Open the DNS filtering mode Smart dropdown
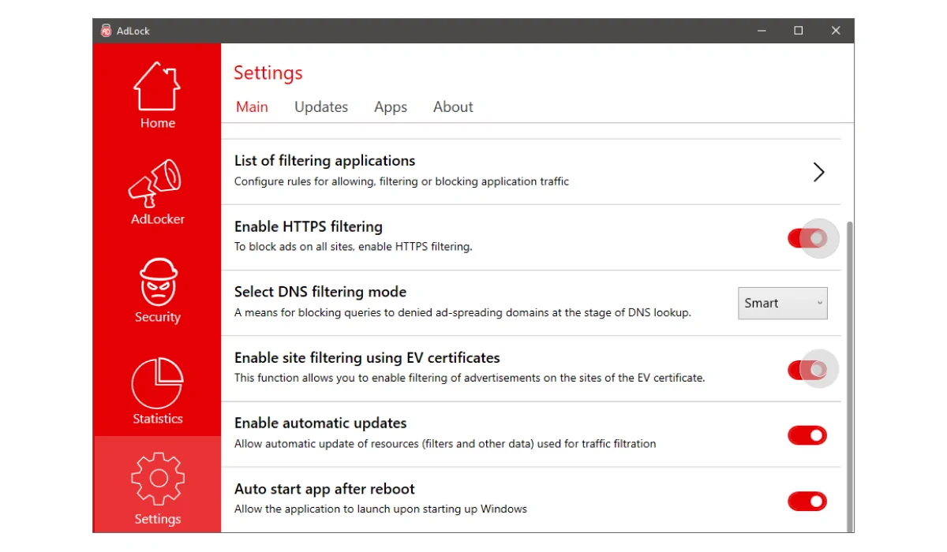Viewport: 947px width, 552px height. 783,304
